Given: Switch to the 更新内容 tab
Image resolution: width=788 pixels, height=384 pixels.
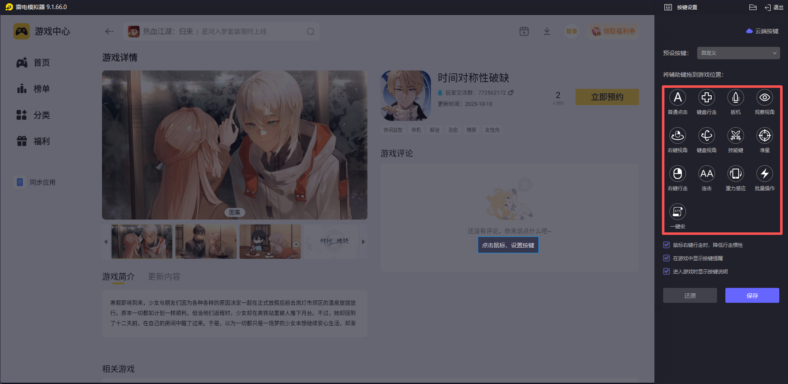Looking at the screenshot, I should coord(163,276).
